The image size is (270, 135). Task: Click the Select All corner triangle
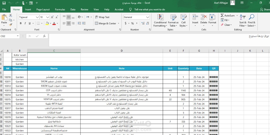1,51
